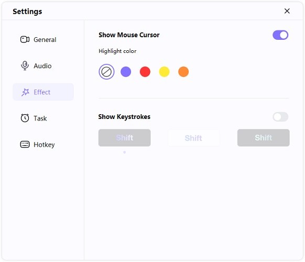
Task: Choose the red highlight color
Action: [x=145, y=72]
